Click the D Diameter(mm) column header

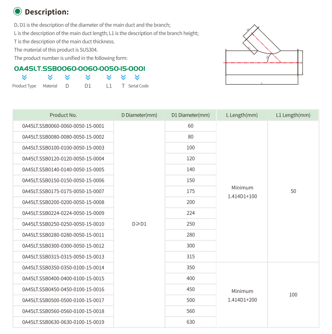pyautogui.click(x=139, y=115)
